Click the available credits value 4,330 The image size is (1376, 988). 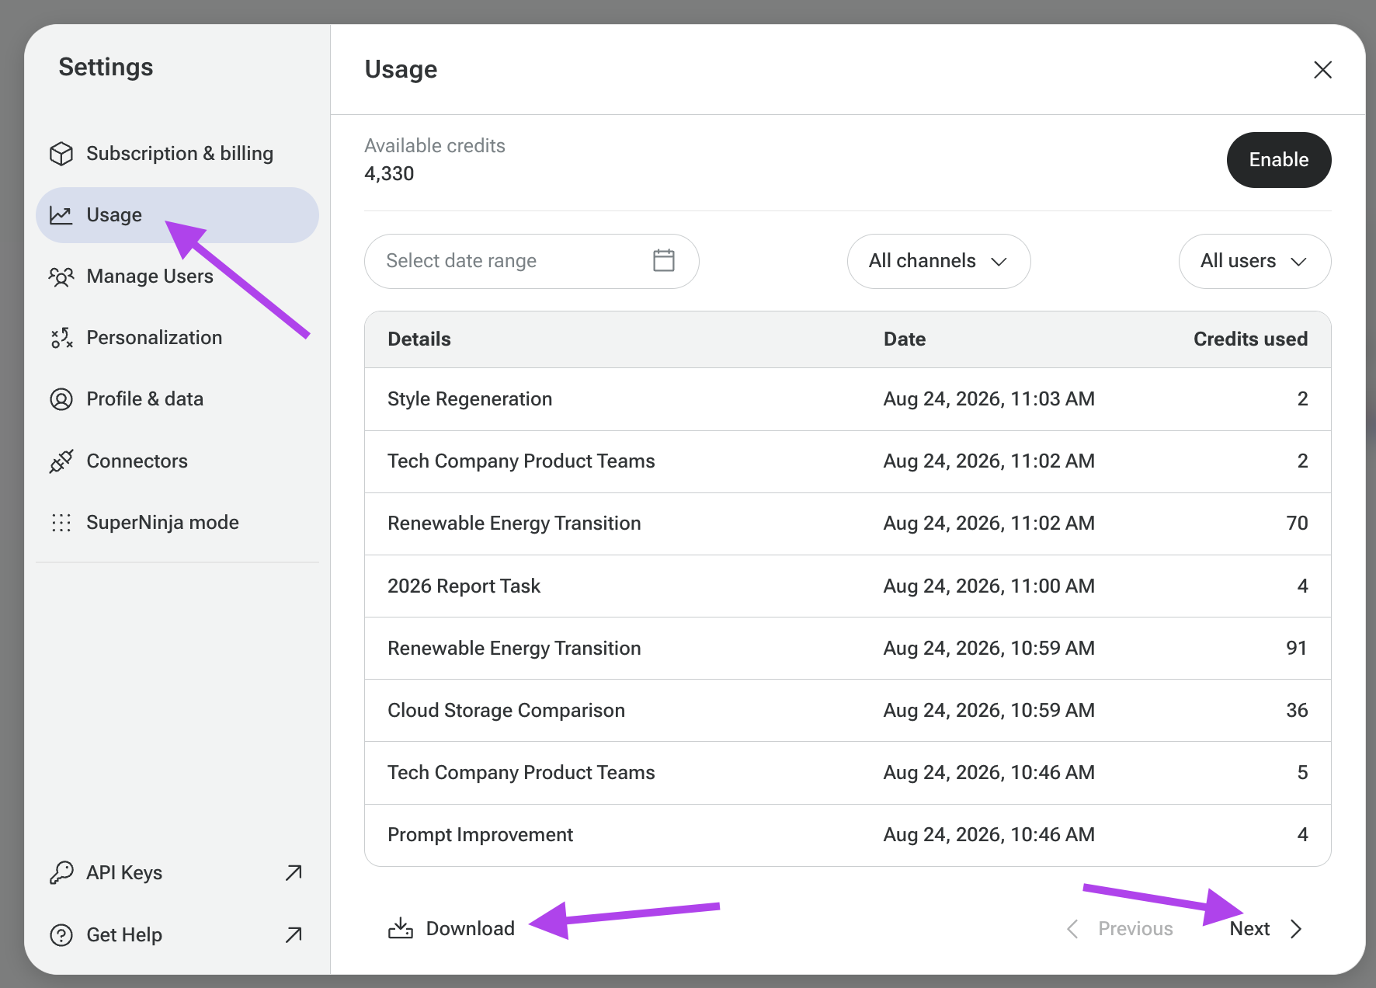[389, 174]
